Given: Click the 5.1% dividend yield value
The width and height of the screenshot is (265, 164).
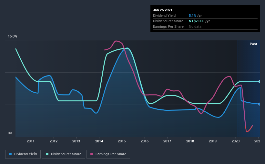Looking at the screenshot, I should click(192, 15).
